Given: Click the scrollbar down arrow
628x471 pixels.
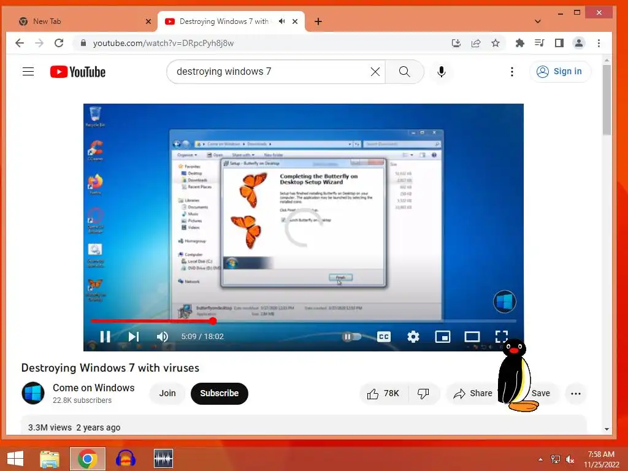Looking at the screenshot, I should pos(607,429).
